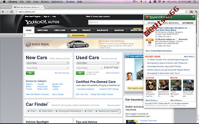Reload the page with refresh icon
Viewport: 199px width, 124px height.
coord(12,12)
